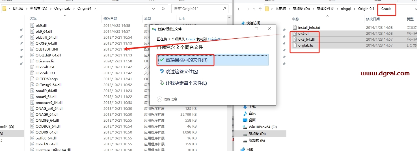417x151 pixels.
Task: Select omocavc9_64.dll file name
Action: [49, 102]
